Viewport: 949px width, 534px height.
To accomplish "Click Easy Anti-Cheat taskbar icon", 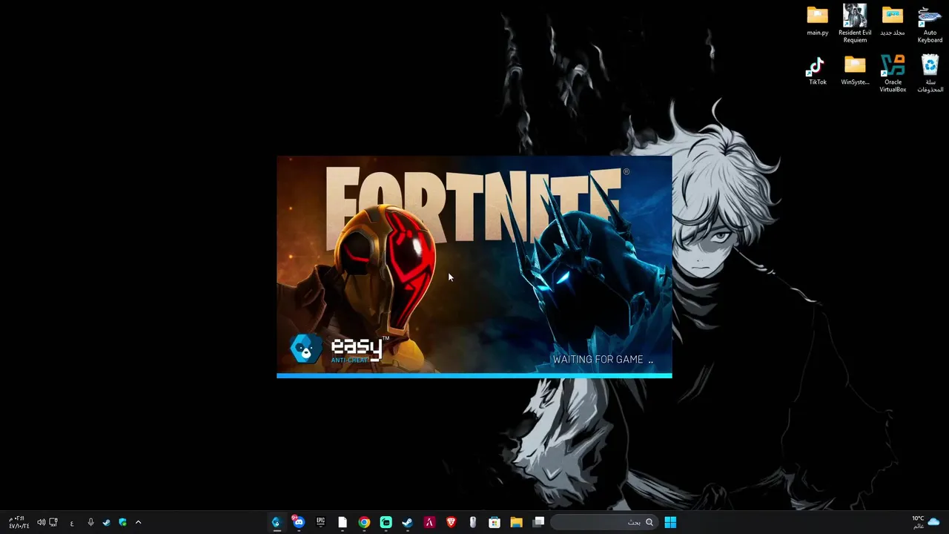I will coord(277,522).
